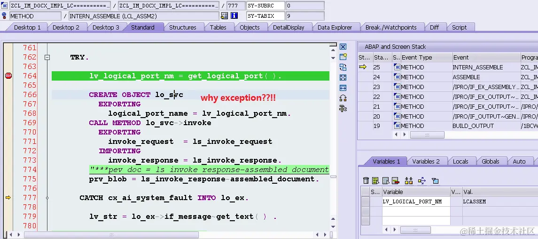This screenshot has width=538, height=239.
Task: Switch to the Variables 2 tab
Action: pyautogui.click(x=426, y=161)
